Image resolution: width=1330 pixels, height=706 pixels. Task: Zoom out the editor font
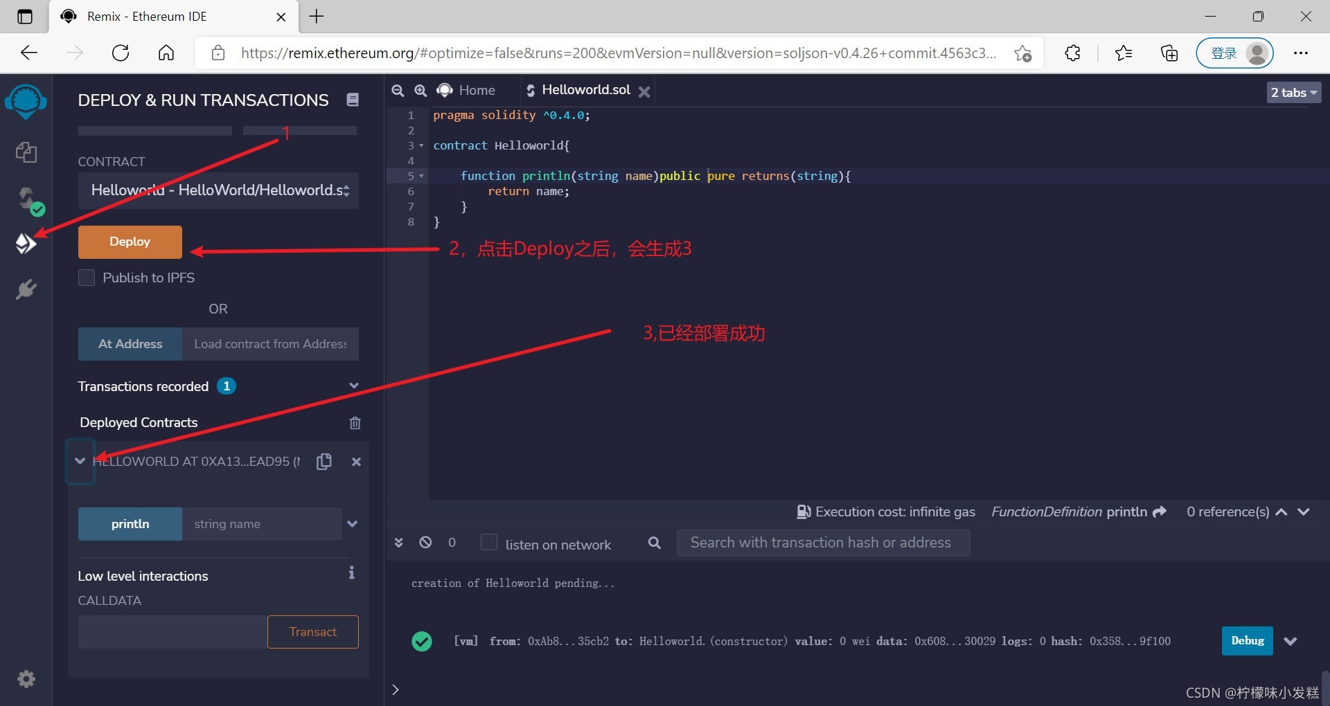(x=398, y=91)
